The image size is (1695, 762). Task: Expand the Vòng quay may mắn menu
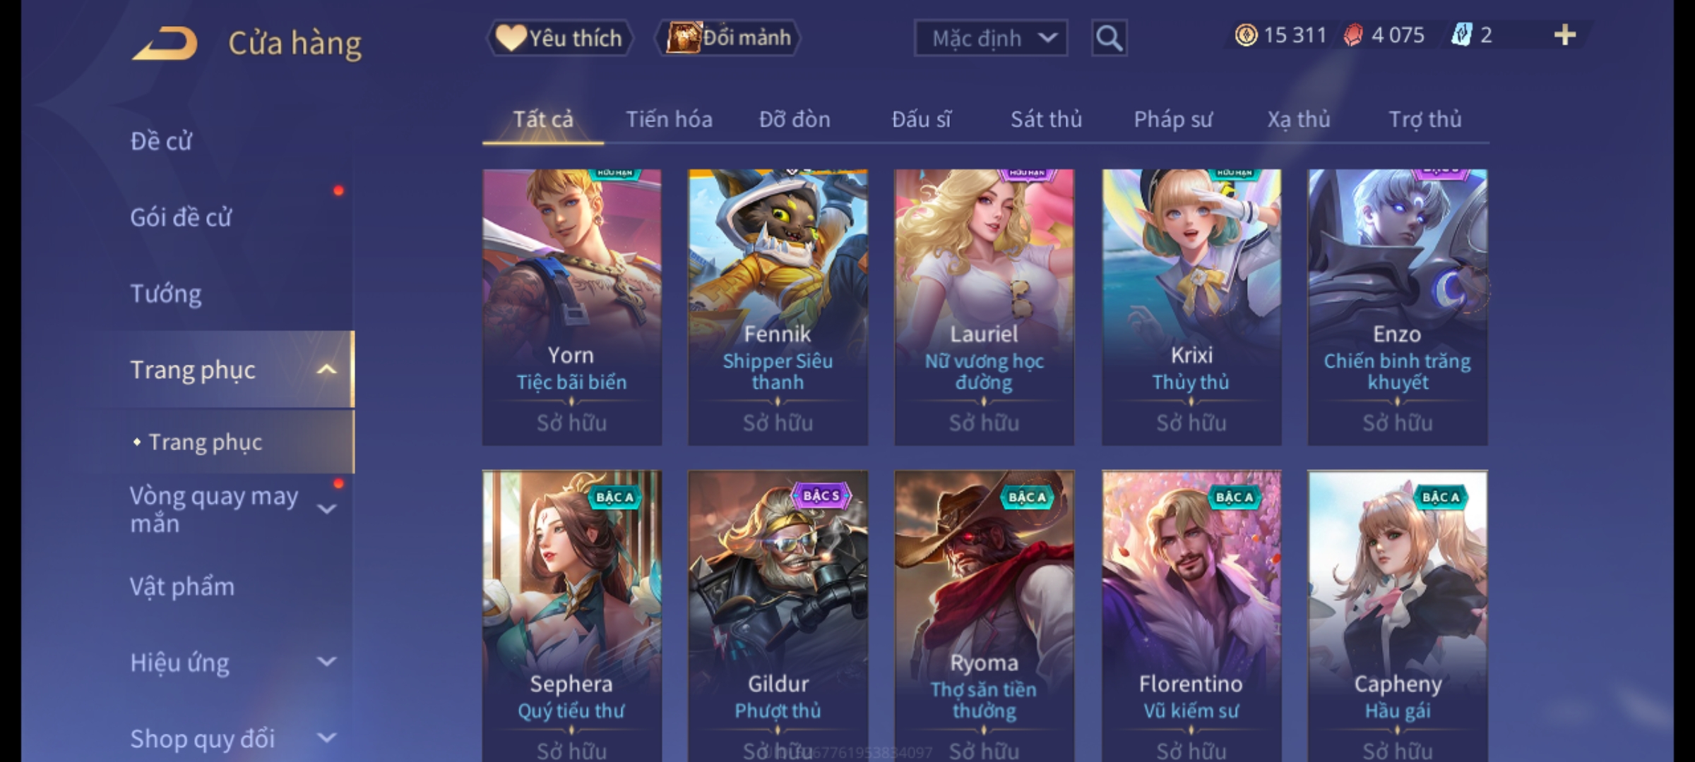click(x=326, y=509)
